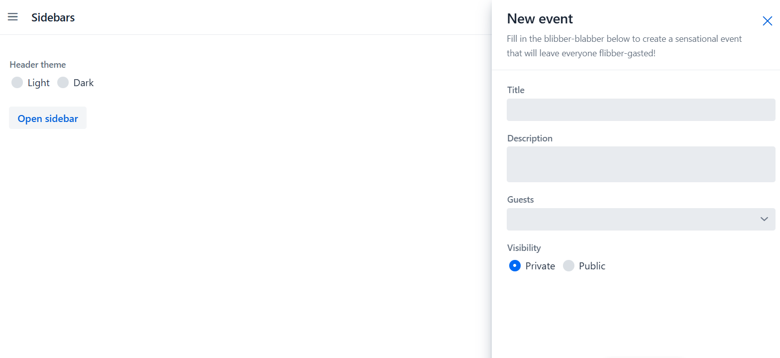Viewport: 780px width, 358px height.
Task: Click the Title field label
Action: click(x=516, y=90)
